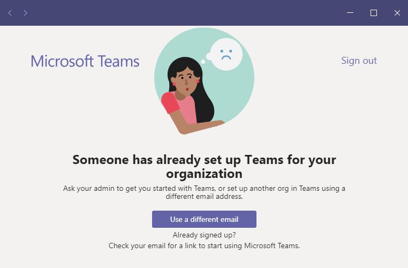The image size is (408, 268).
Task: Click the small thought bubble dots
Action: pos(206,58)
